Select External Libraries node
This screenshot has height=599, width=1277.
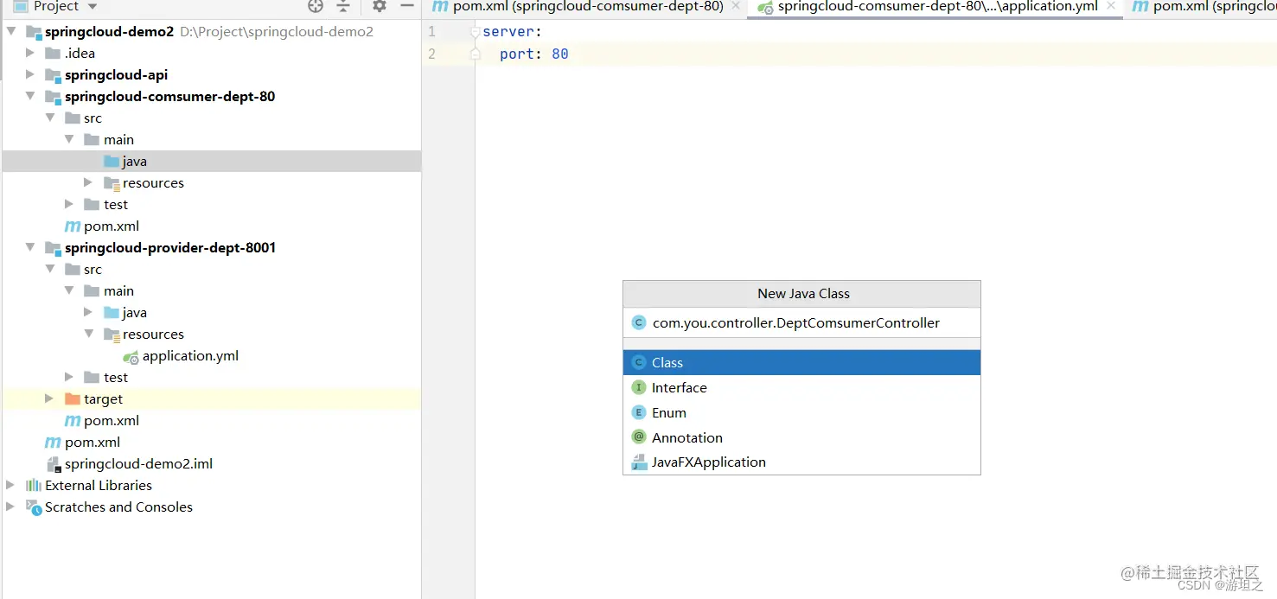(99, 486)
